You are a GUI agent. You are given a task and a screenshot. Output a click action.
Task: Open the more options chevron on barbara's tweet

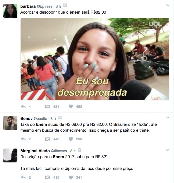[x=168, y=5]
